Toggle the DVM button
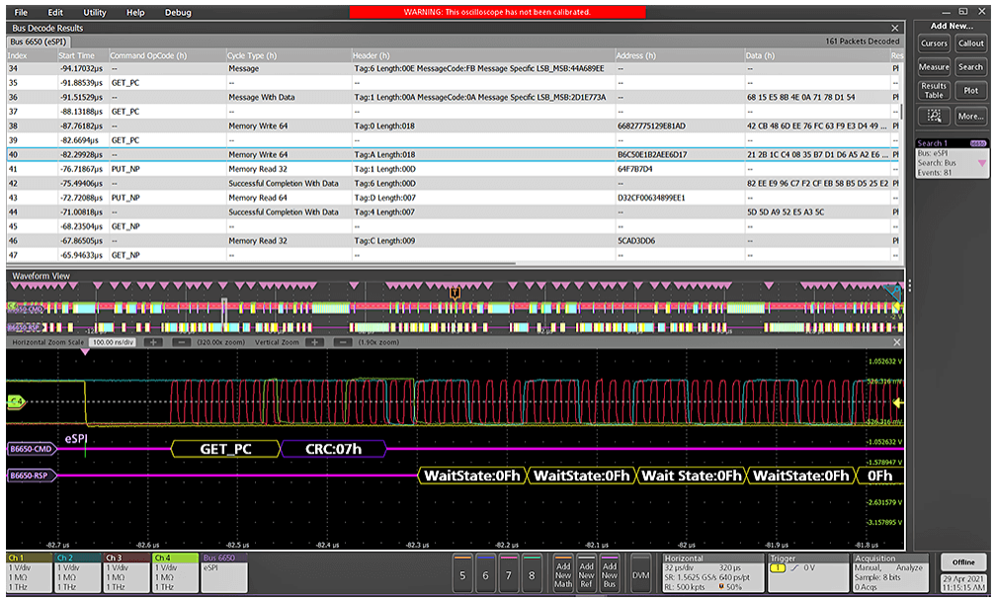Image resolution: width=995 pixels, height=601 pixels. pos(641,573)
